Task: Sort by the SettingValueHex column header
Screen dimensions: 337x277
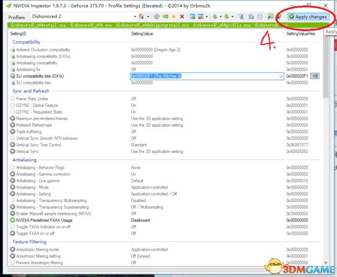Action: [x=302, y=34]
